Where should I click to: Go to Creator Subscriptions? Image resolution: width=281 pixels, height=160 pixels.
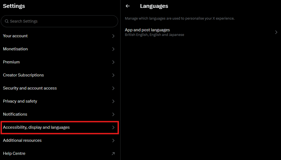click(59, 75)
